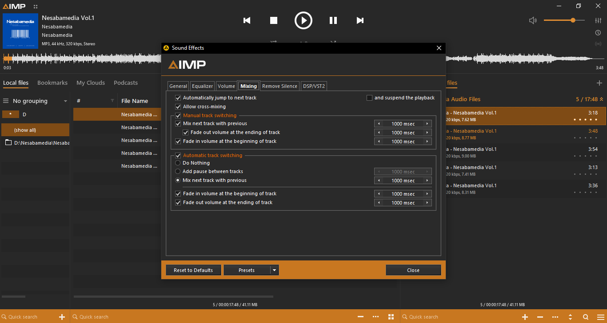Image resolution: width=607 pixels, height=323 pixels.
Task: Uncheck Automatically jump to next track
Action: [x=178, y=98]
